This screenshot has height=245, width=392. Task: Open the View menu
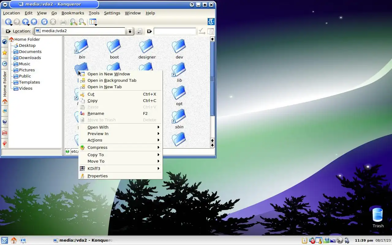(42, 13)
